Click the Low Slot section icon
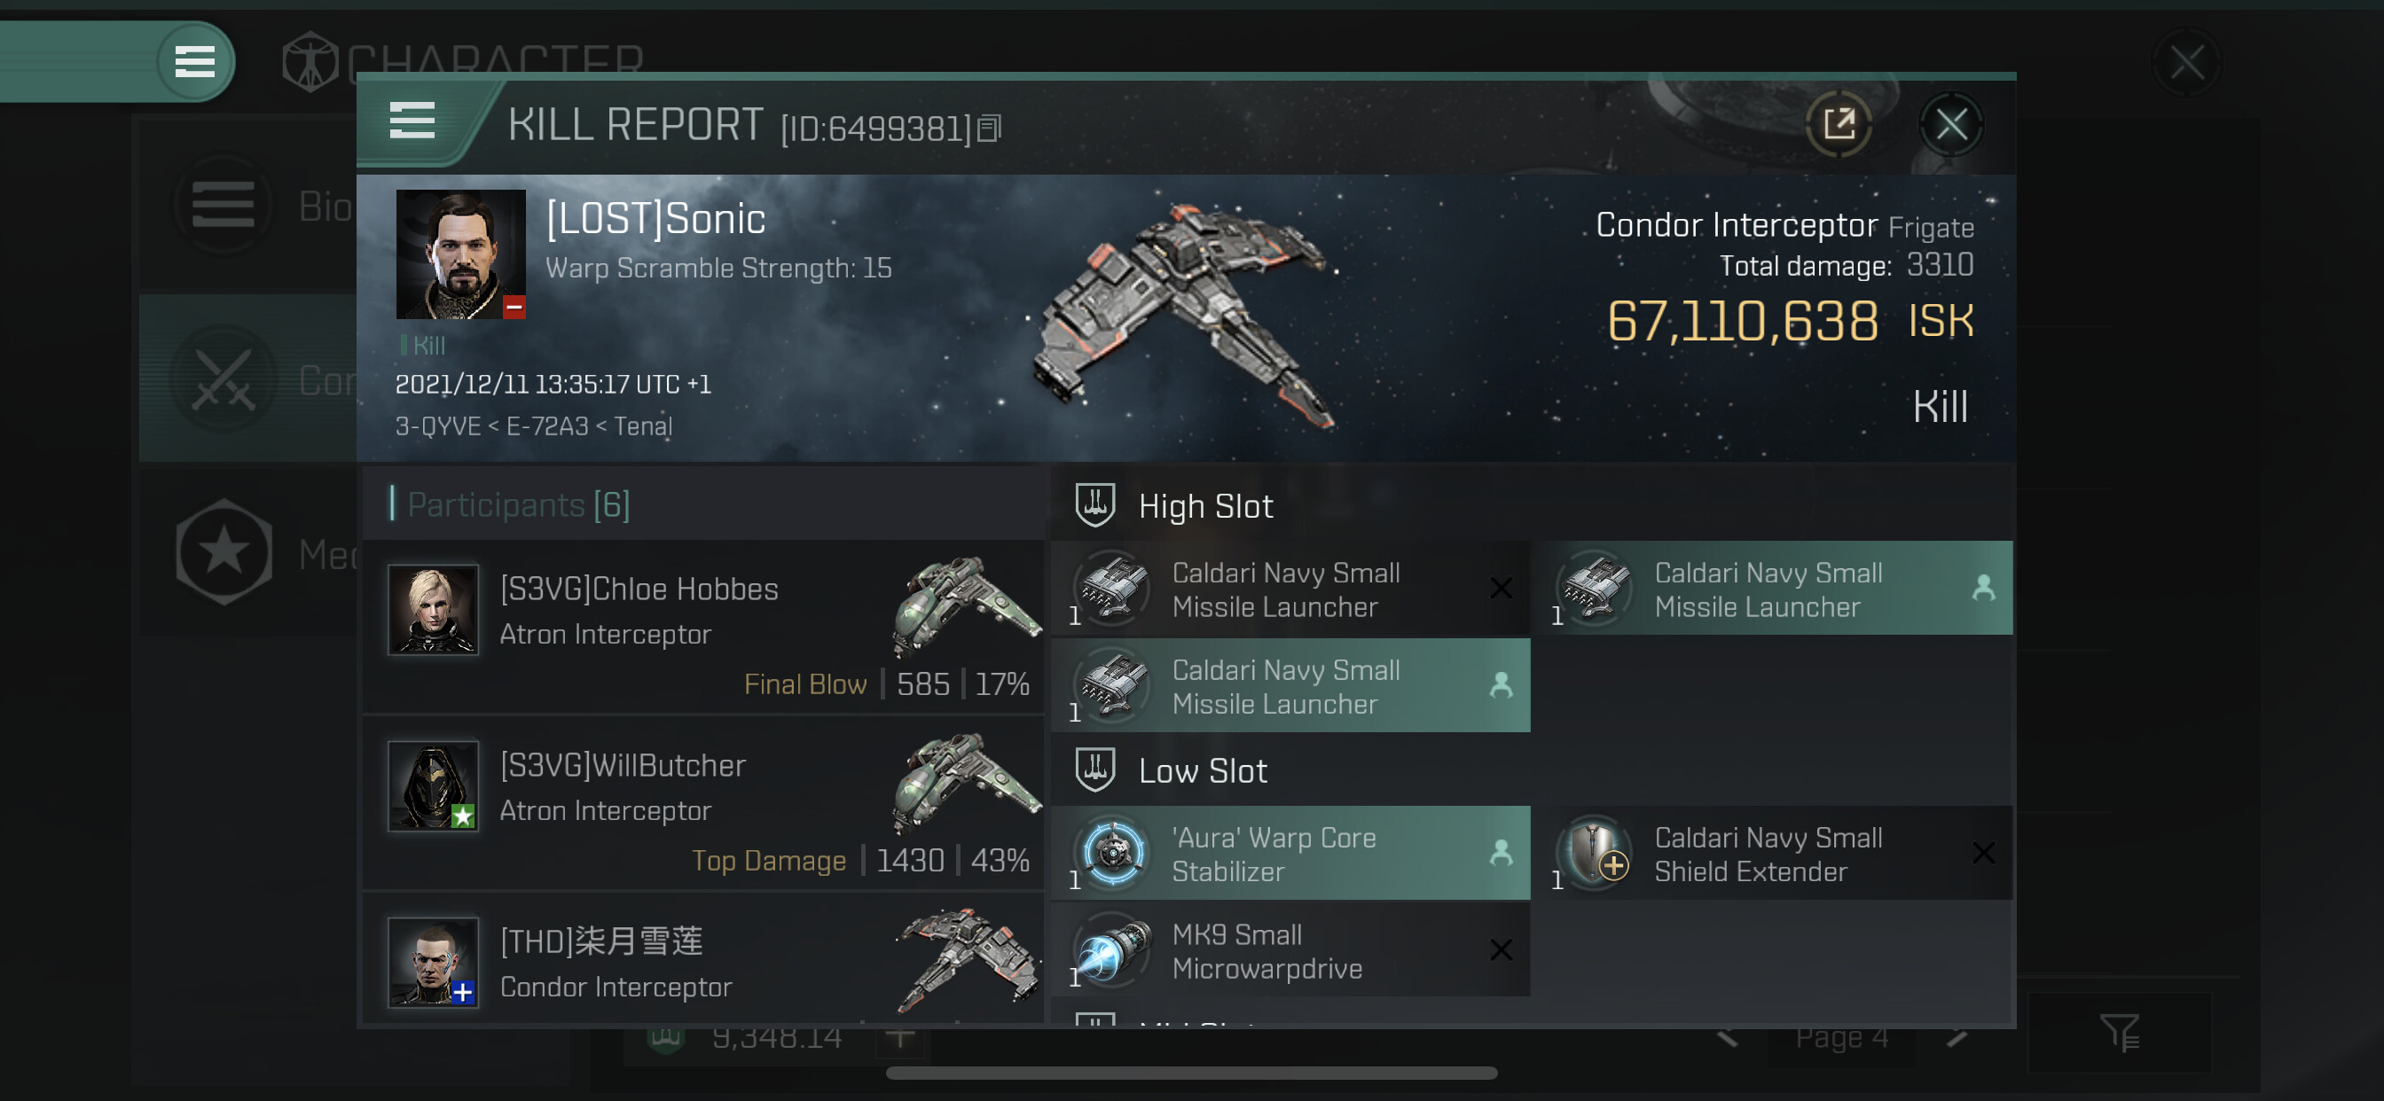The height and width of the screenshot is (1101, 2384). [x=1094, y=769]
